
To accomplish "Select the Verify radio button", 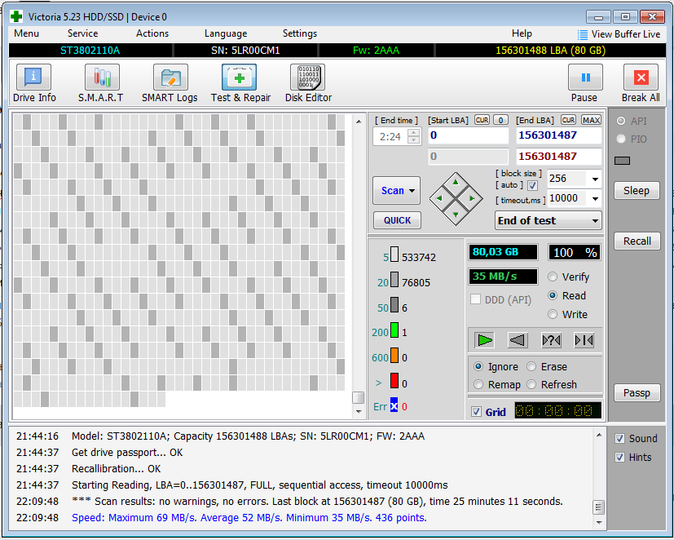I will click(553, 277).
